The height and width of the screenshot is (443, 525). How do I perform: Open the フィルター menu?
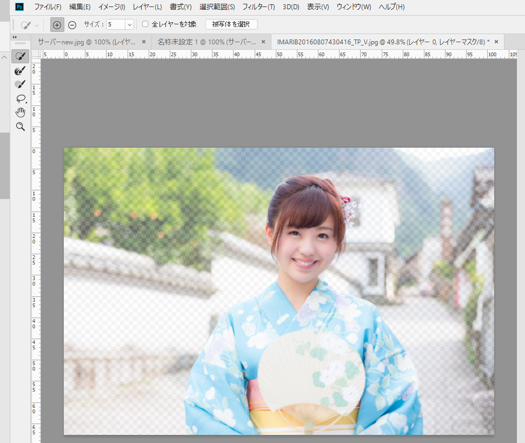pos(259,6)
